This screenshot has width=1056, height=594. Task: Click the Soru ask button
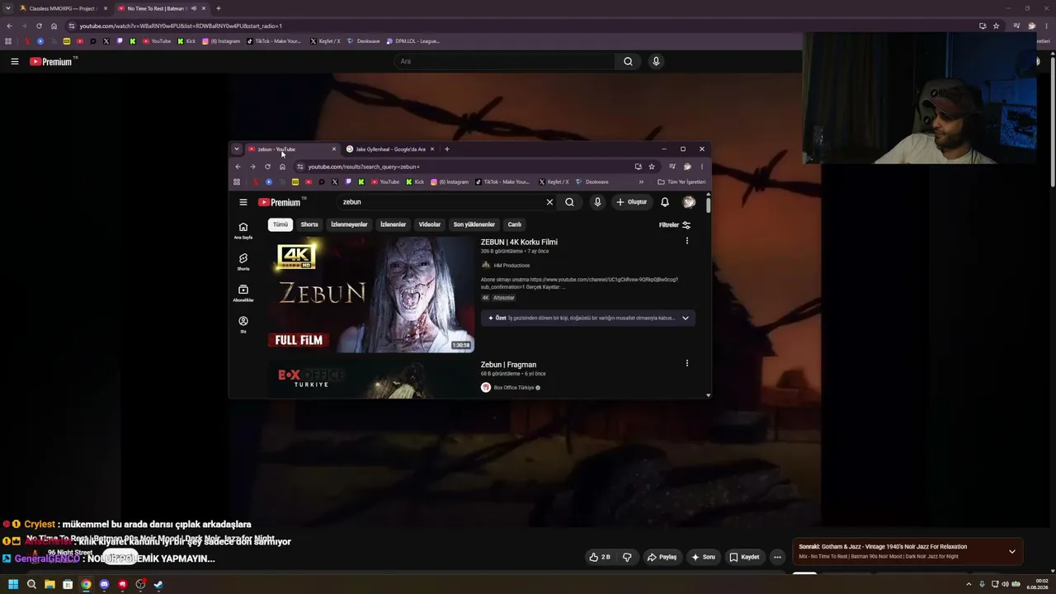click(703, 557)
